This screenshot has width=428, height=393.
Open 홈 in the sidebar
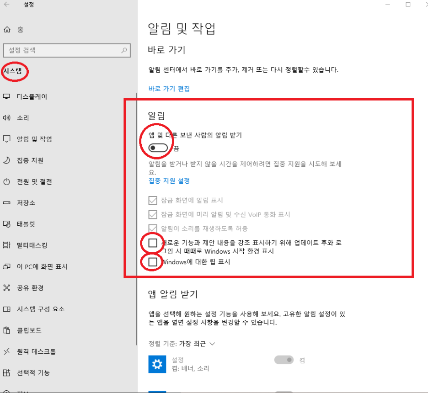[x=21, y=29]
